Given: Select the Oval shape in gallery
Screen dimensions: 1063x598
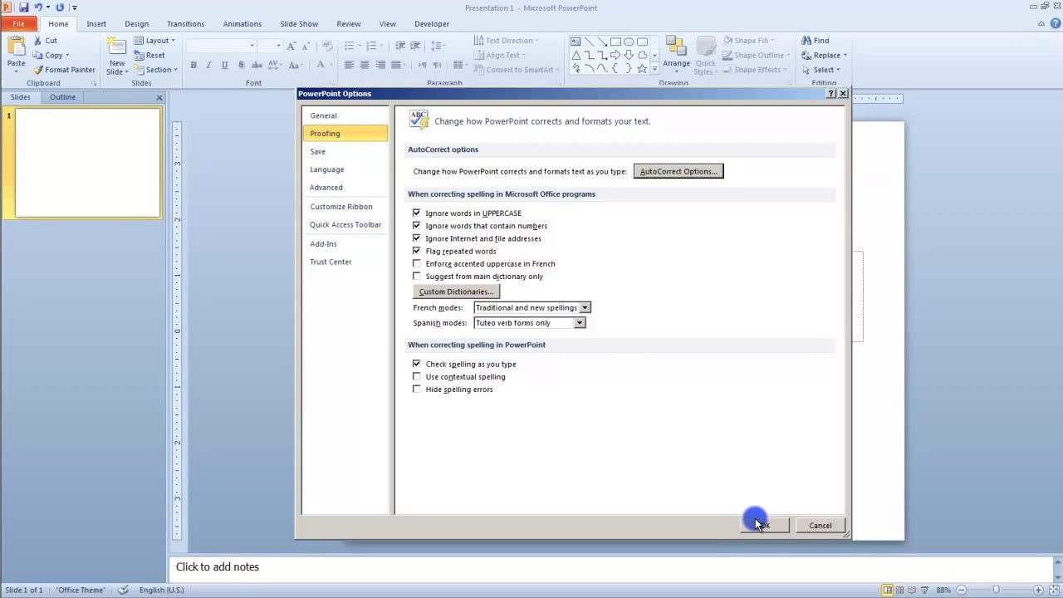Looking at the screenshot, I should [x=629, y=42].
